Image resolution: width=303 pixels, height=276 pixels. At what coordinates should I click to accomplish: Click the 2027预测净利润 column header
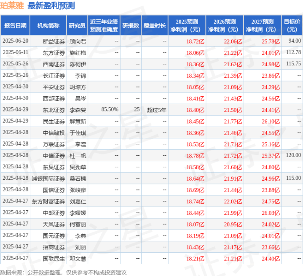click(263, 25)
